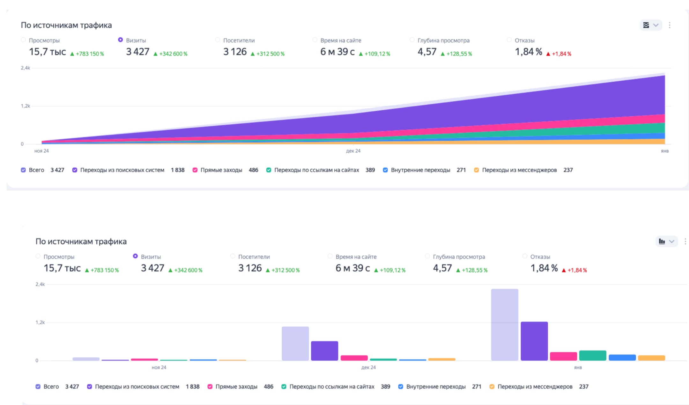Toggle Всего checkbox in top chart legend

coord(23,170)
